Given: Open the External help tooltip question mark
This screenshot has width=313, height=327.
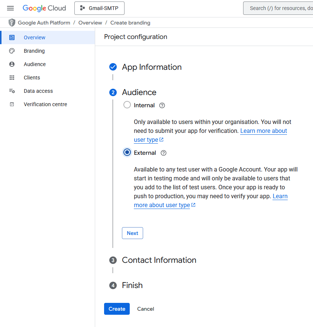Looking at the screenshot, I should pyautogui.click(x=164, y=153).
